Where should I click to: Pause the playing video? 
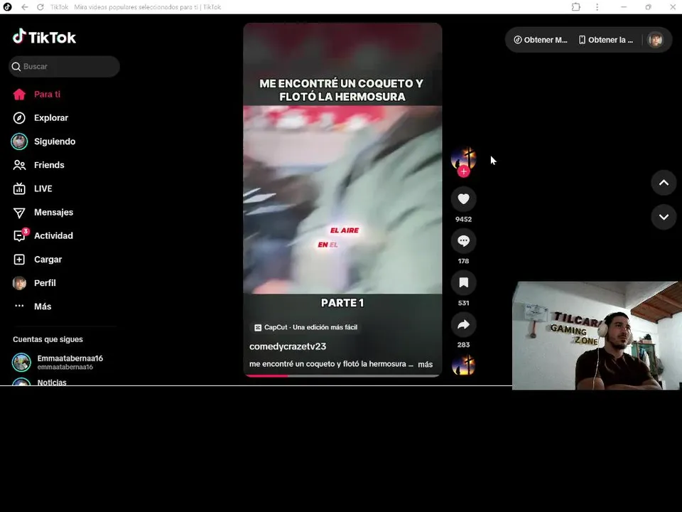point(342,199)
